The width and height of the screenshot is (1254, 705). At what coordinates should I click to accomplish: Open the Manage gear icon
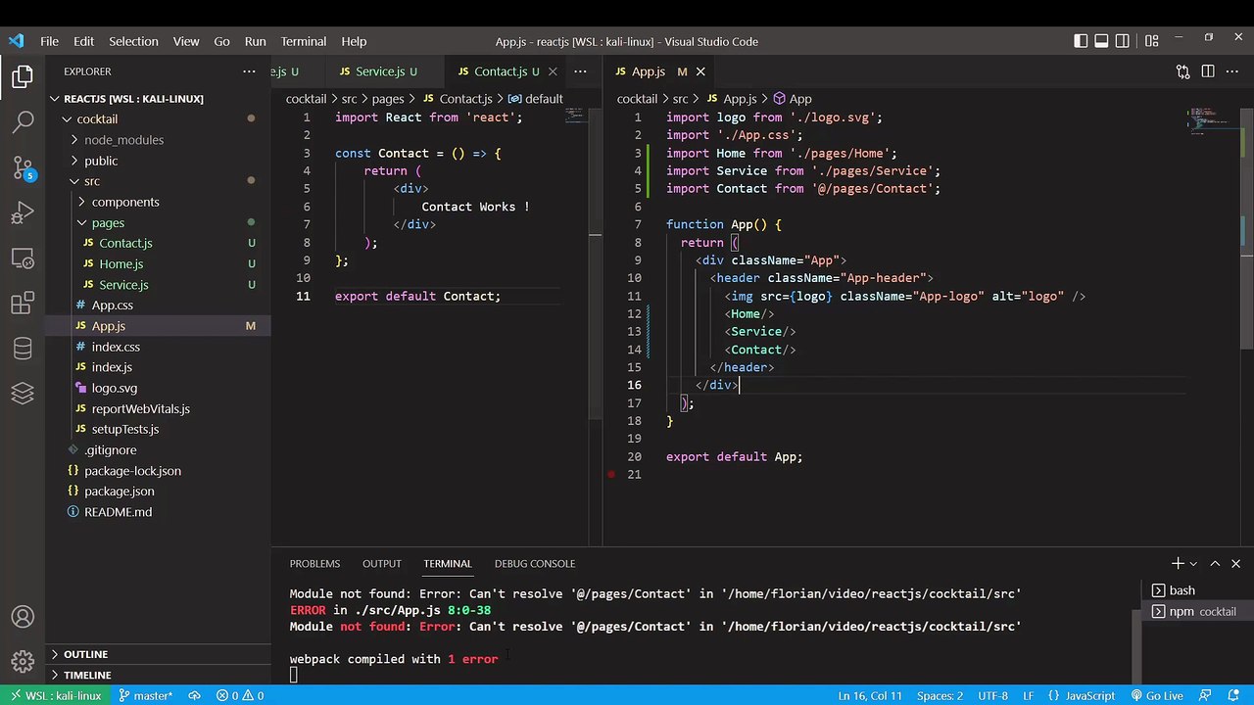(x=23, y=663)
